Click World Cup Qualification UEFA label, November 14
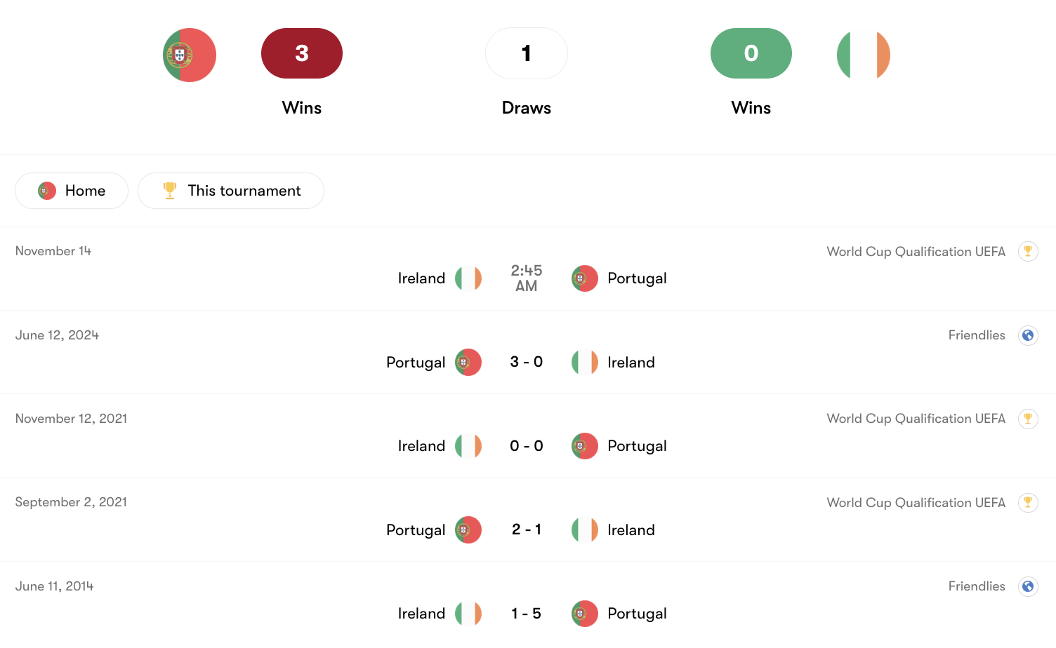The image size is (1056, 648). tap(916, 252)
